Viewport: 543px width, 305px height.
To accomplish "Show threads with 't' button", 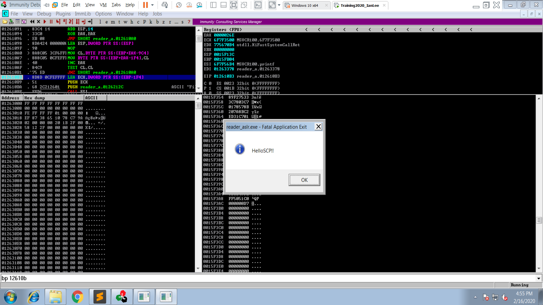I will [x=119, y=22].
